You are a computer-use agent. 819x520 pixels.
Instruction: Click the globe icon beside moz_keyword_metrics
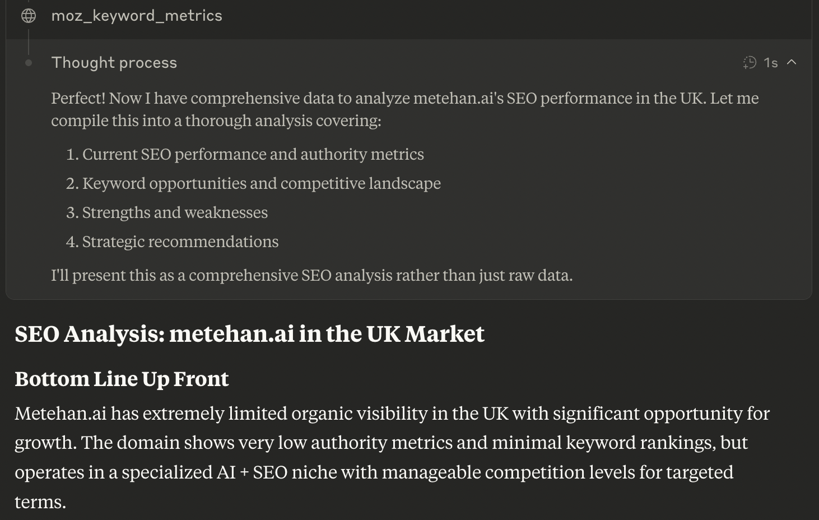click(x=28, y=15)
